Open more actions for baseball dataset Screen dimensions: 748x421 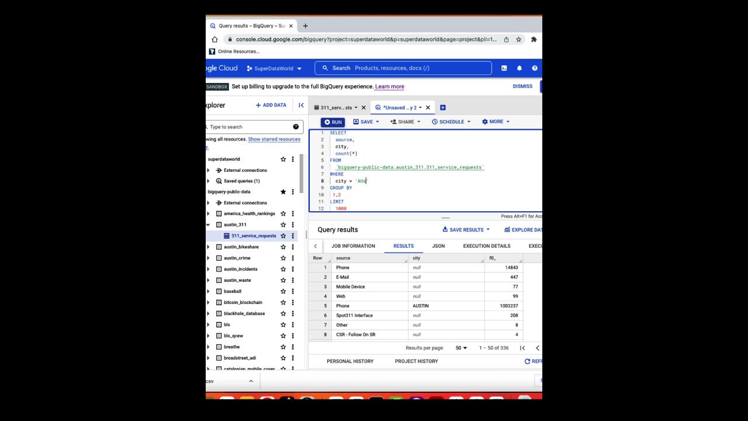tap(293, 291)
